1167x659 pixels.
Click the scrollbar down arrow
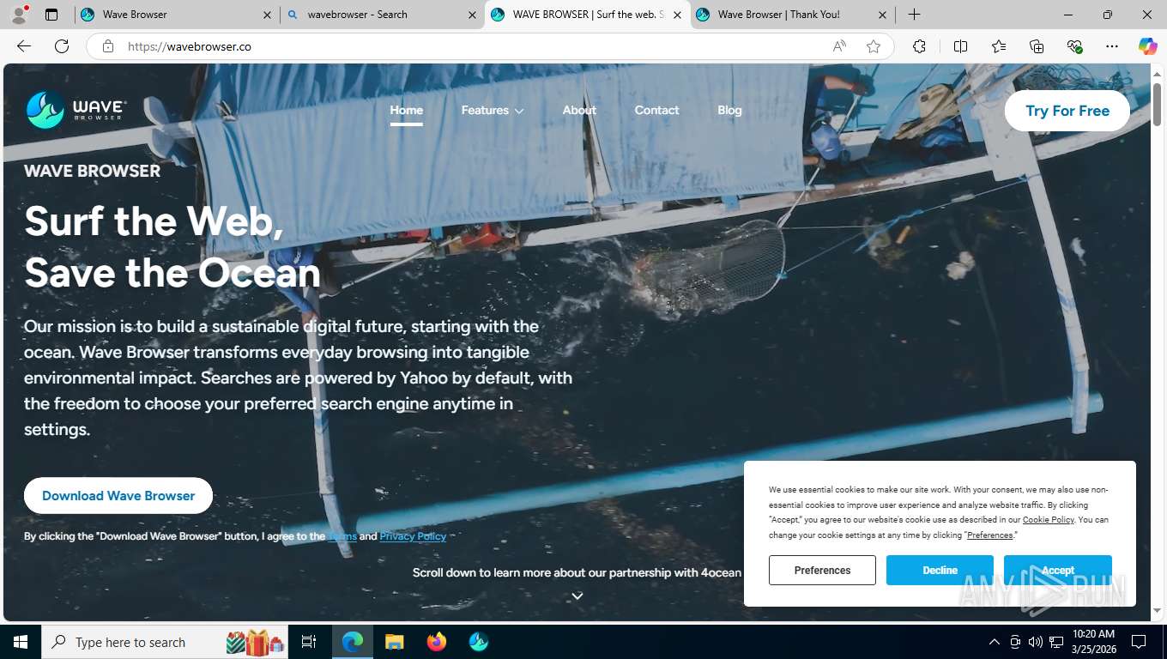click(1158, 610)
